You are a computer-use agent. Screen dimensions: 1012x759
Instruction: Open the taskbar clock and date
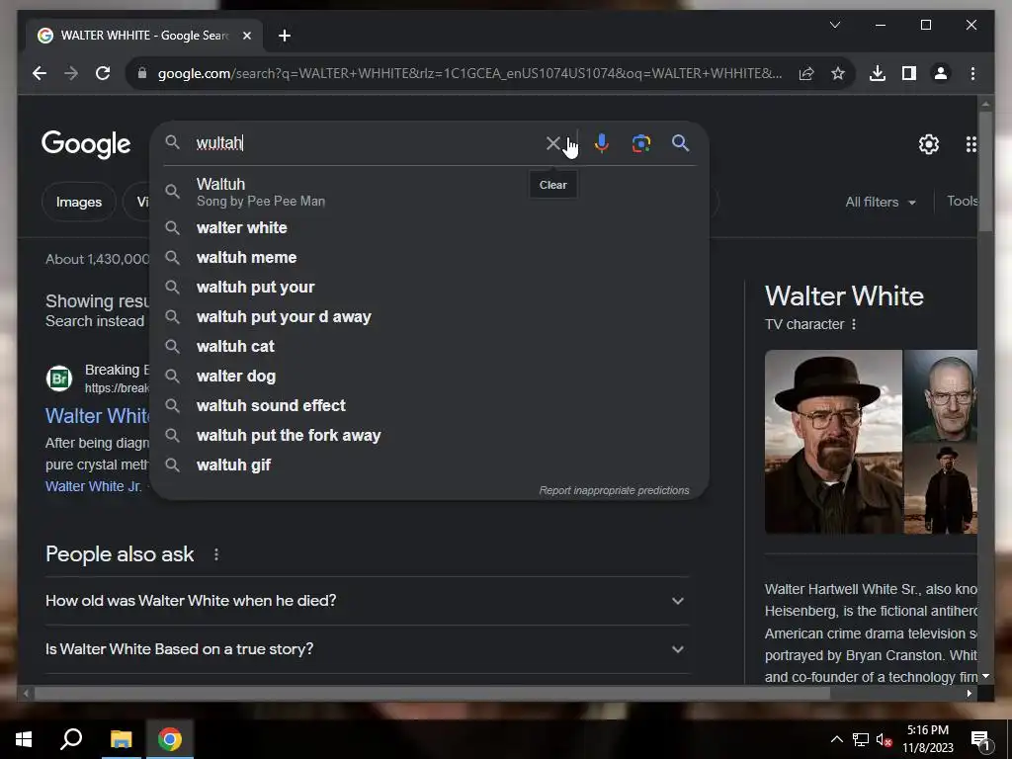pyautogui.click(x=927, y=739)
